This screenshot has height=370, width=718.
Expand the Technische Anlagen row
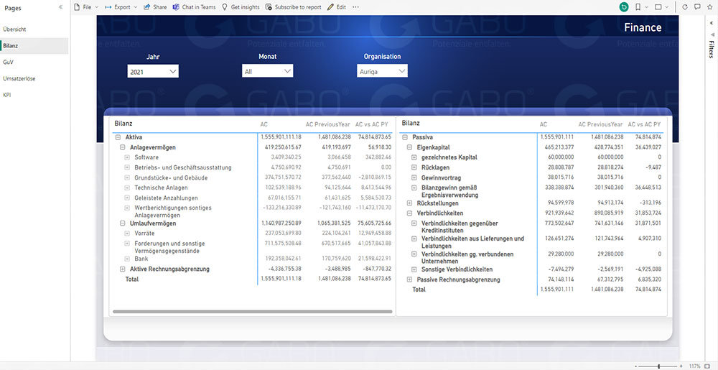pyautogui.click(x=127, y=188)
